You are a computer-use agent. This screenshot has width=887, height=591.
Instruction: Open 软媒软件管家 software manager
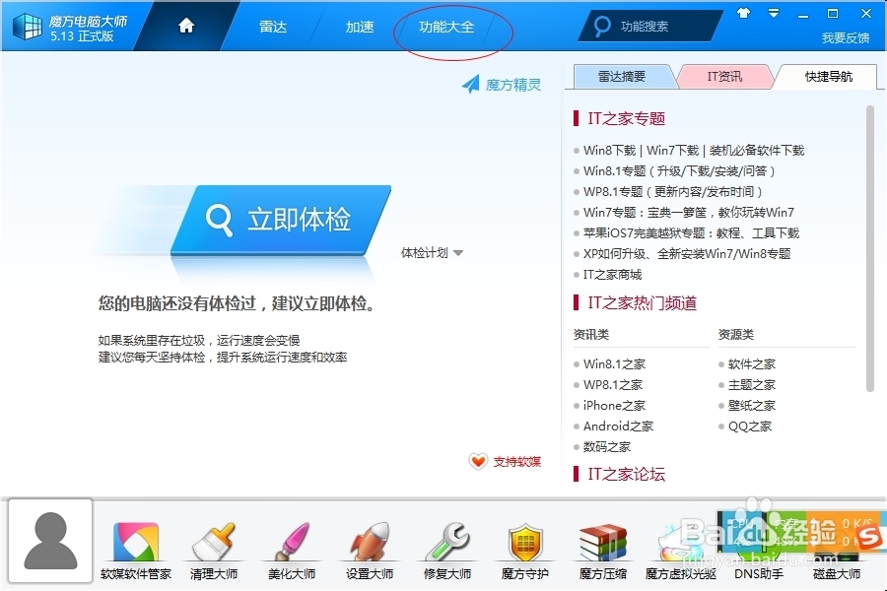pyautogui.click(x=136, y=542)
